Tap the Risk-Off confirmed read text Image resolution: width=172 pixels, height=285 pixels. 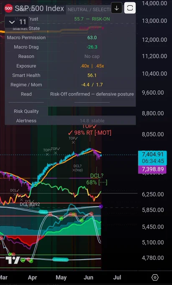92,94
